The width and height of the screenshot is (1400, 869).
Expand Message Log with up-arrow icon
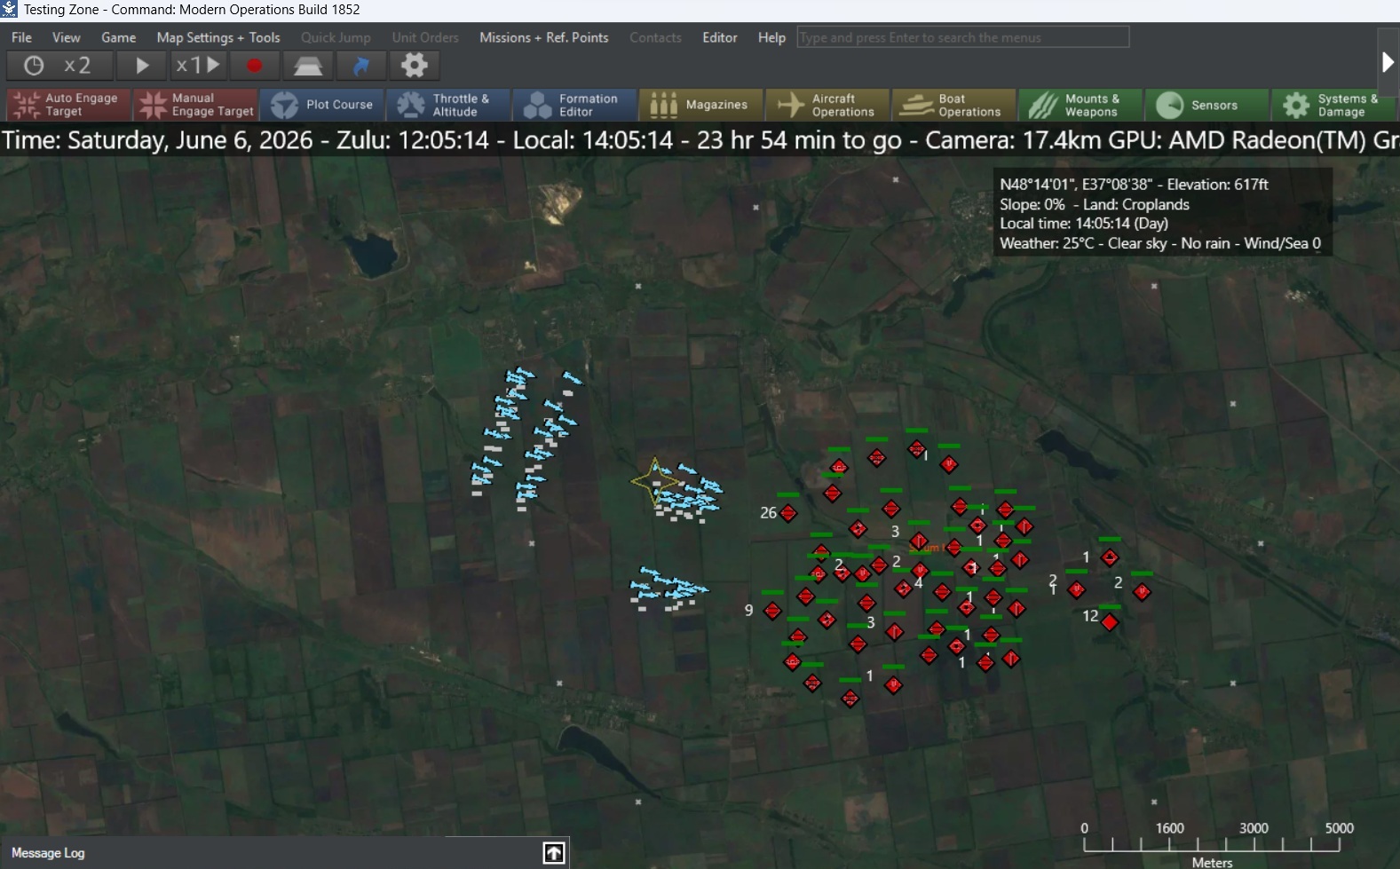click(x=554, y=853)
